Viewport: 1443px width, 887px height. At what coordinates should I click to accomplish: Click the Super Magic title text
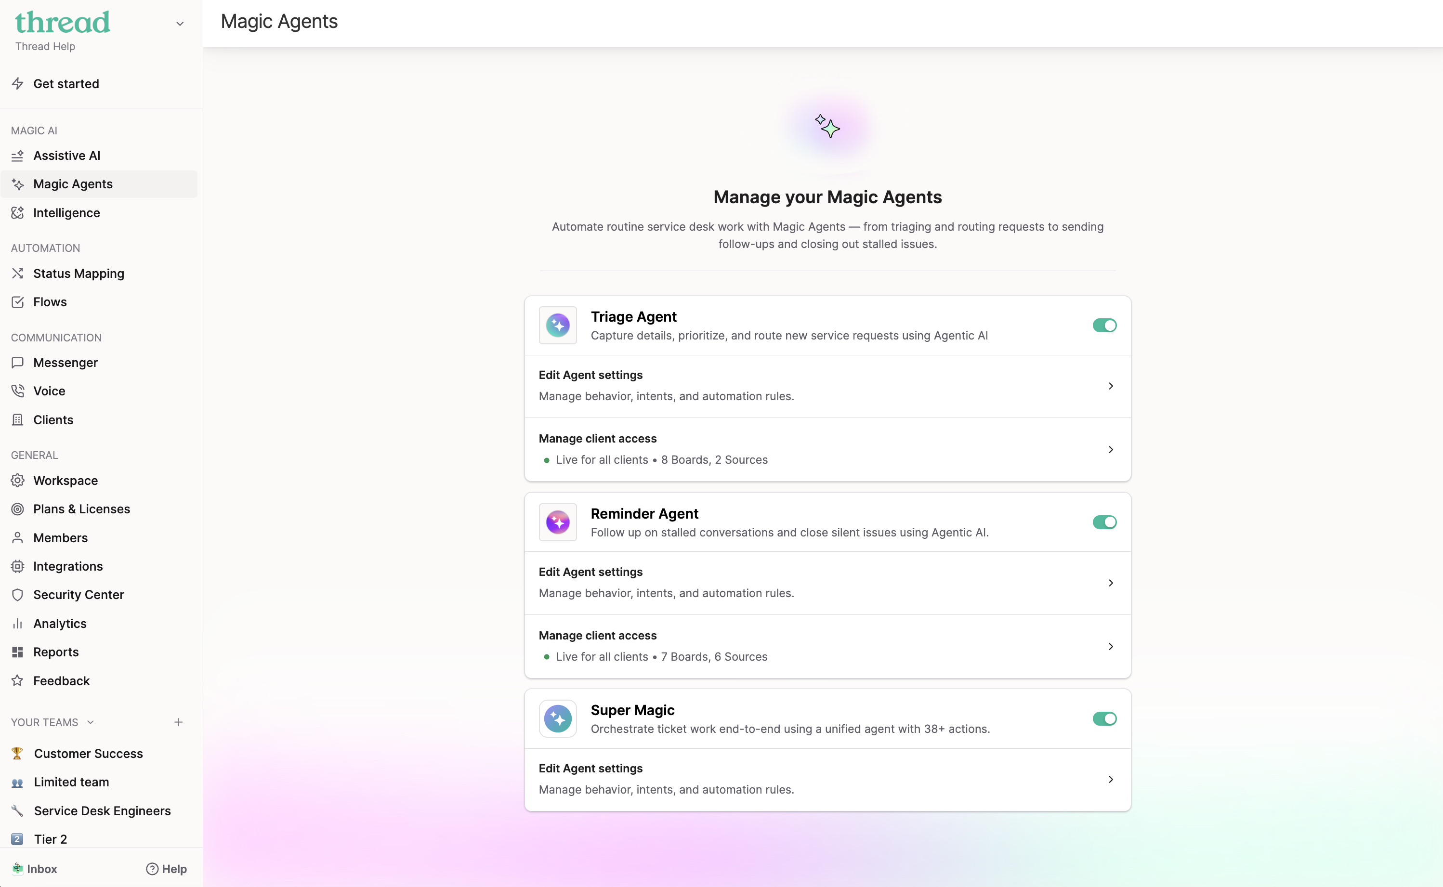[632, 710]
